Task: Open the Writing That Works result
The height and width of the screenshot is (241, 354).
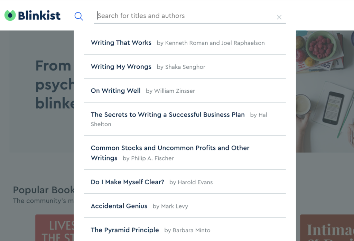Action: point(121,43)
